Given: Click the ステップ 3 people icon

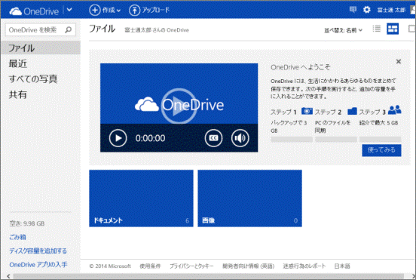Looking at the screenshot, I should [x=394, y=109].
